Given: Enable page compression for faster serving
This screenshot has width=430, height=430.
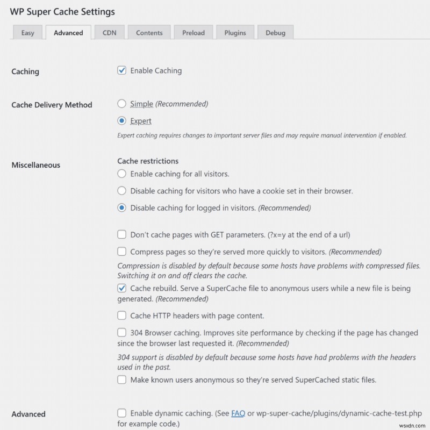Looking at the screenshot, I should click(x=121, y=252).
